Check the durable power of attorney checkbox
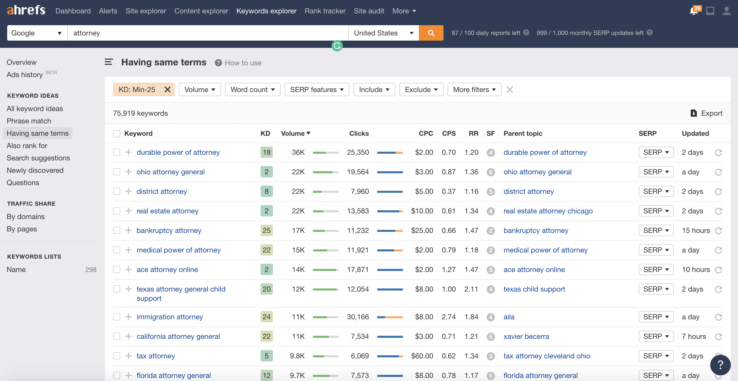The width and height of the screenshot is (738, 381). pyautogui.click(x=116, y=152)
